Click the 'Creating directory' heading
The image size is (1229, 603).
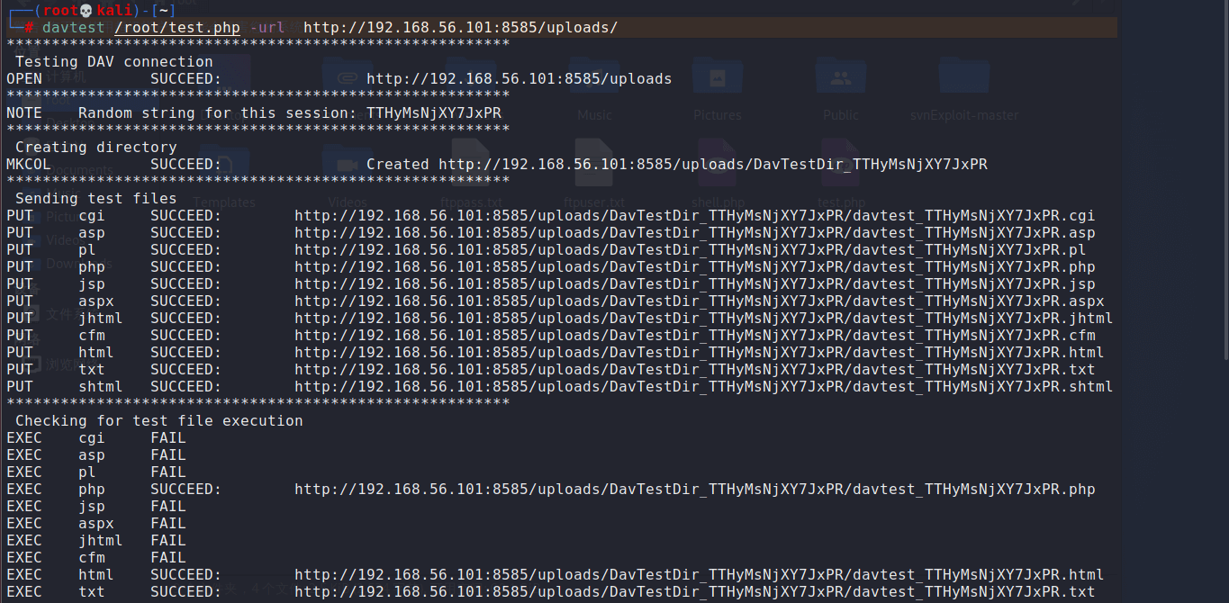[96, 148]
